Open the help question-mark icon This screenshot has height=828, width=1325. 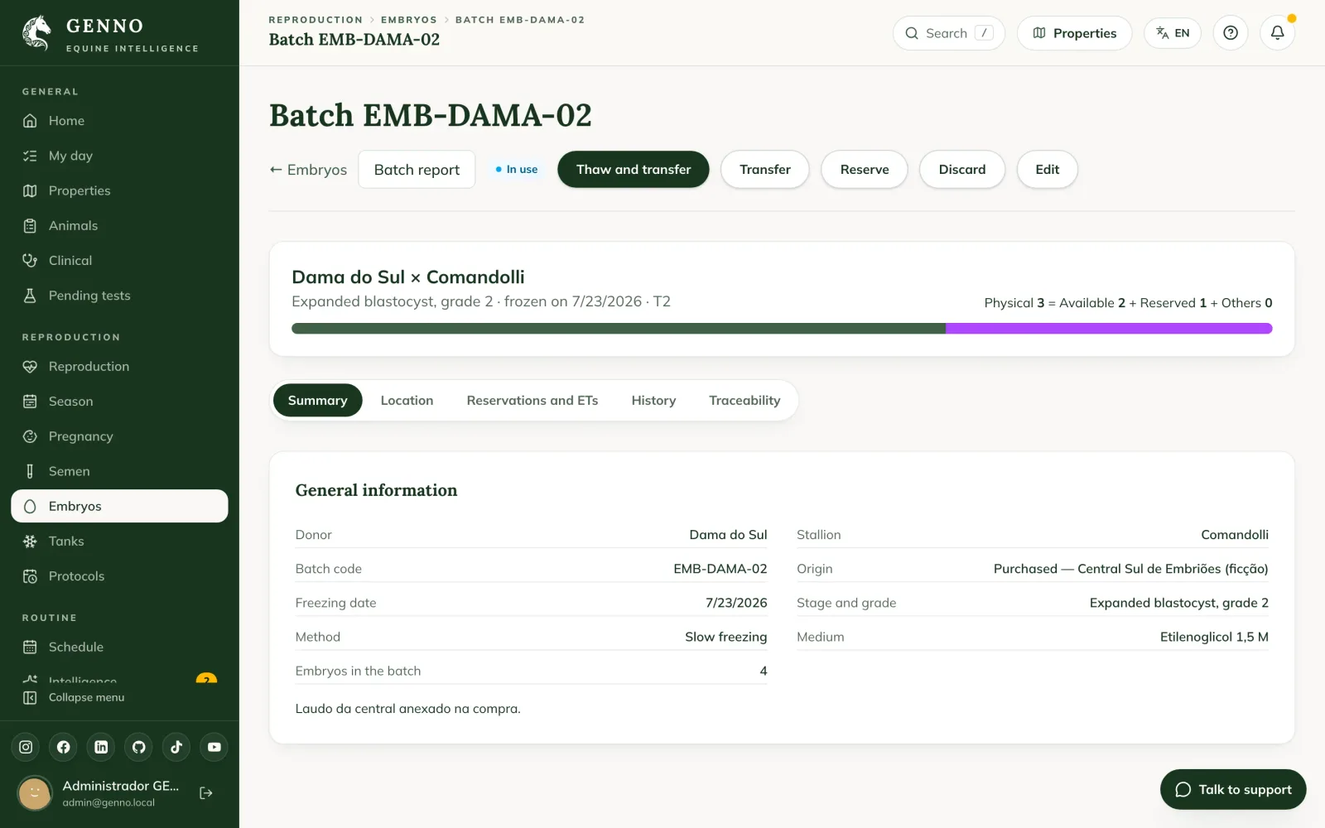1231,33
